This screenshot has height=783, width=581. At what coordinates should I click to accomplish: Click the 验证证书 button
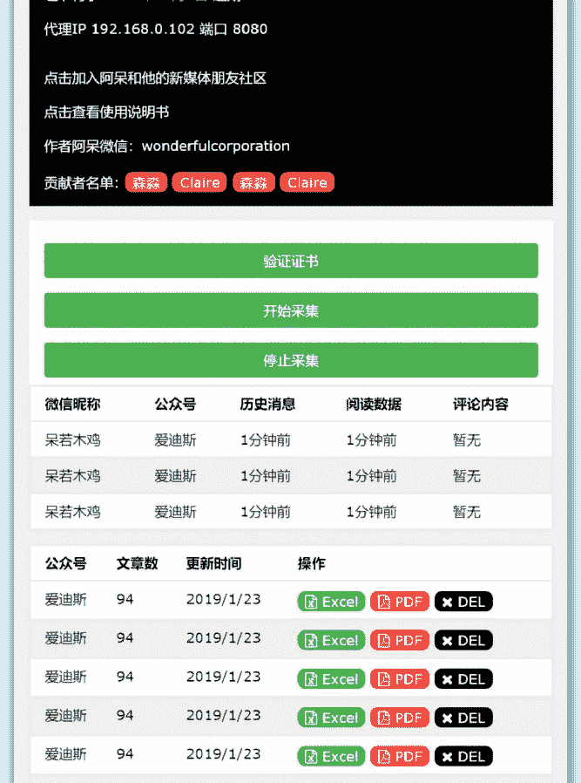(x=291, y=262)
